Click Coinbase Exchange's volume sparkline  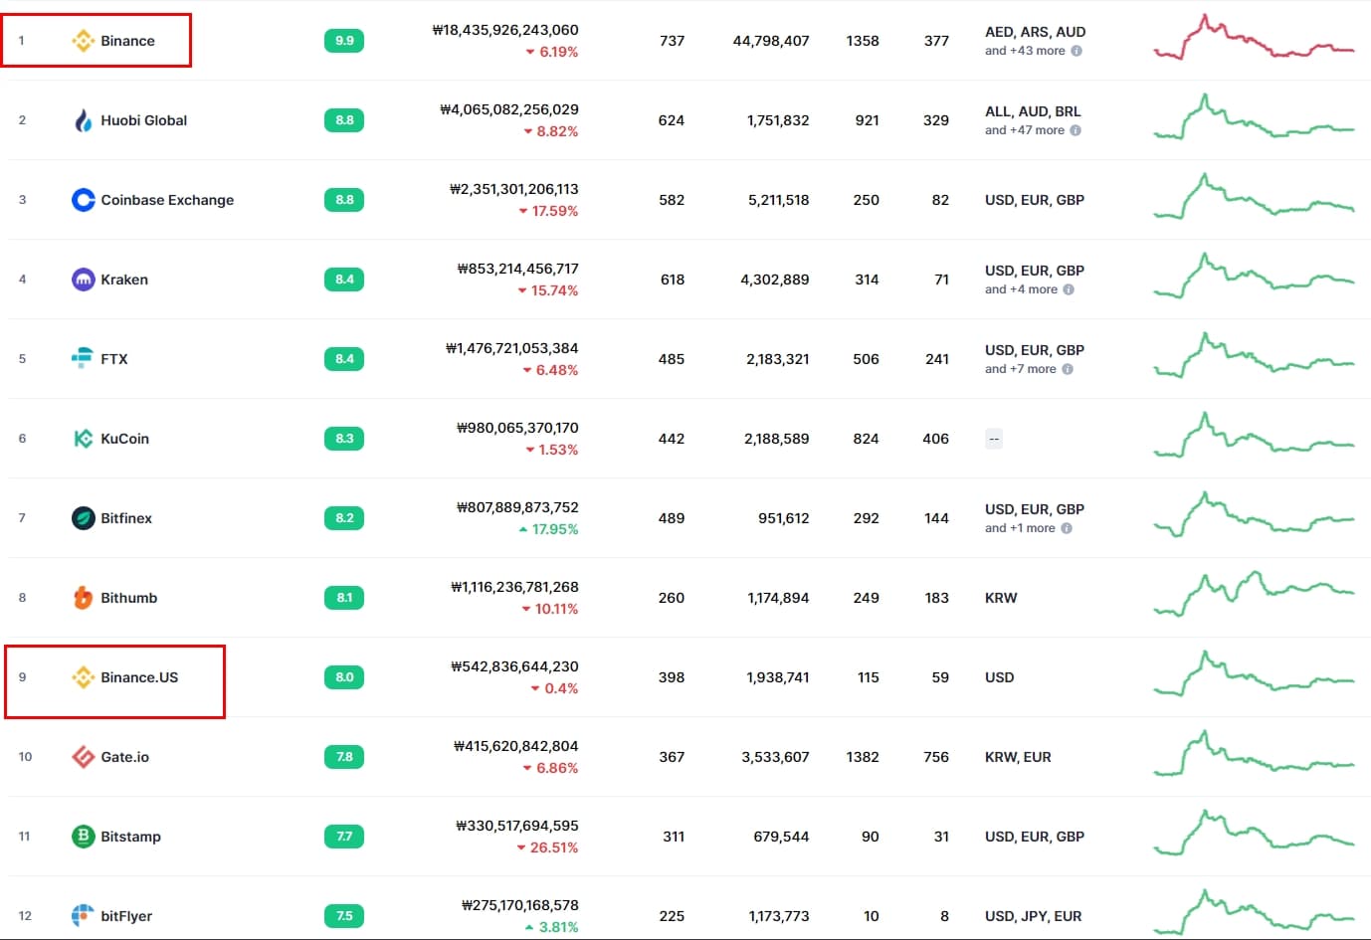1254,197
